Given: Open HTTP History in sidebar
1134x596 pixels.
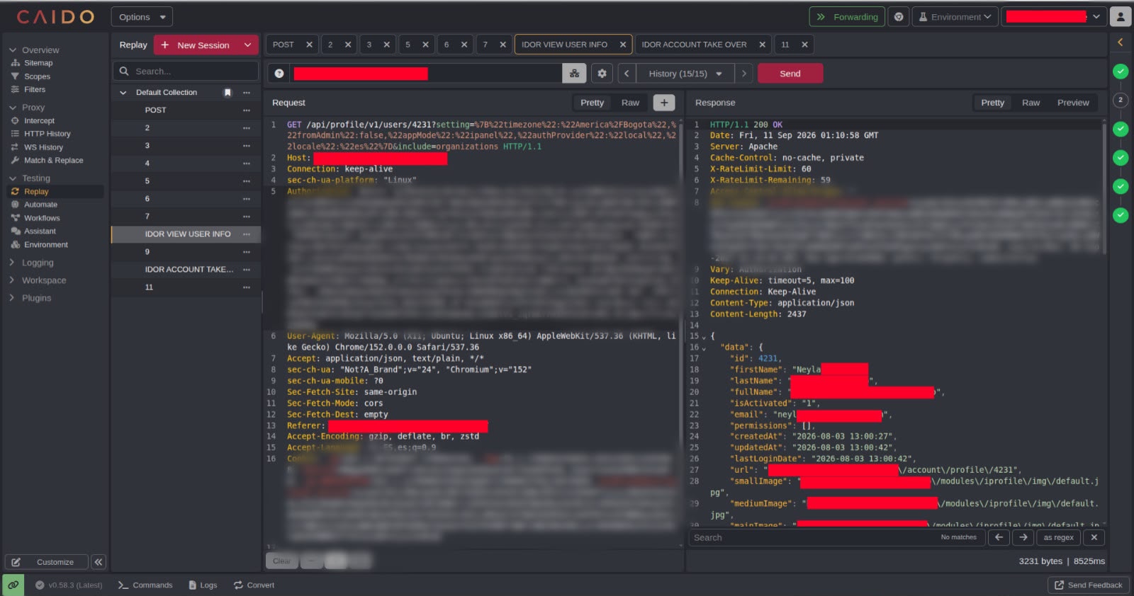Looking at the screenshot, I should click(x=47, y=134).
